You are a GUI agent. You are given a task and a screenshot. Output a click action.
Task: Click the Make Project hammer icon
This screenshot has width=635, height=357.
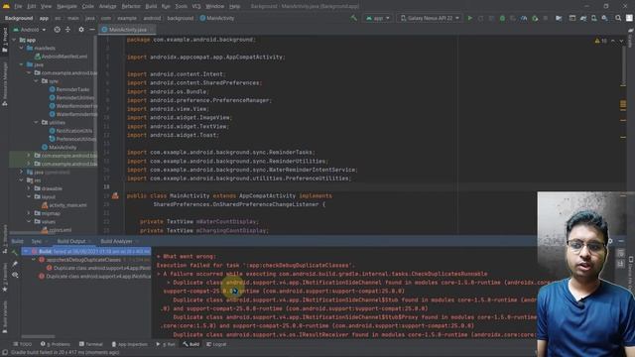click(353, 18)
